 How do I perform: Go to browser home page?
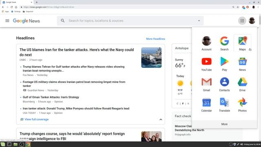pyautogui.click(x=16, y=7)
